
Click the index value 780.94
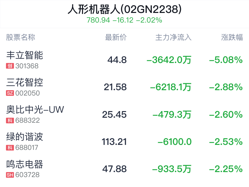(x=98, y=20)
